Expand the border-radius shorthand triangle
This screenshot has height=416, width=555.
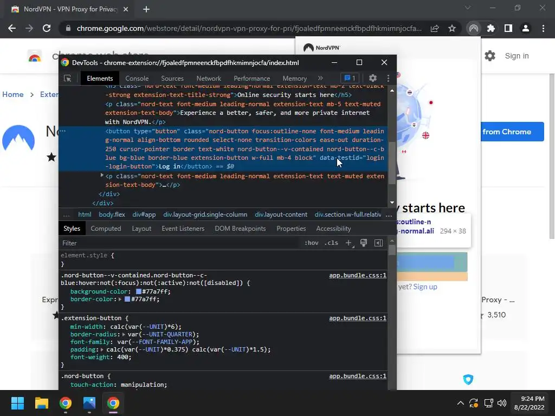tap(124, 334)
